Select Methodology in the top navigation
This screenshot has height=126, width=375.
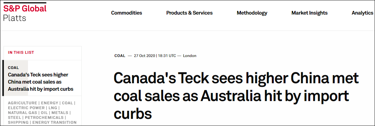252,13
